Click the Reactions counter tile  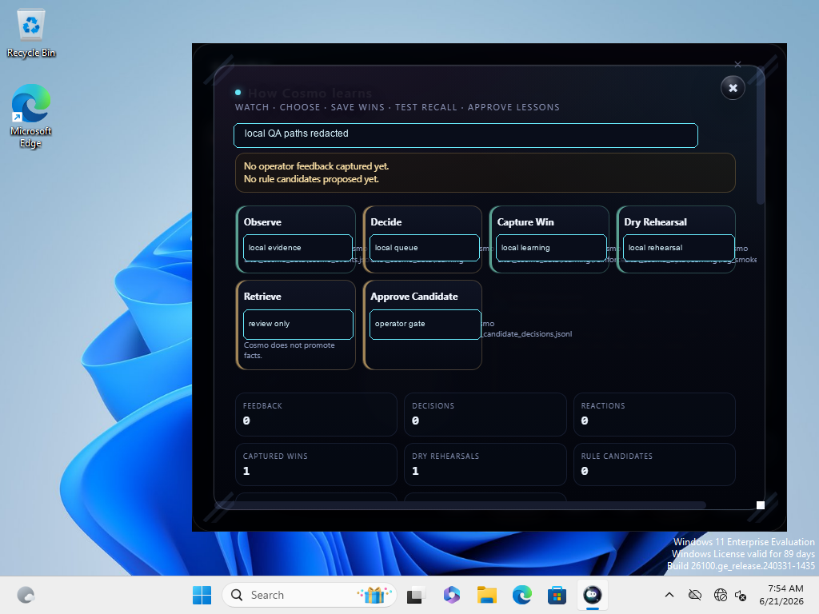(x=654, y=414)
